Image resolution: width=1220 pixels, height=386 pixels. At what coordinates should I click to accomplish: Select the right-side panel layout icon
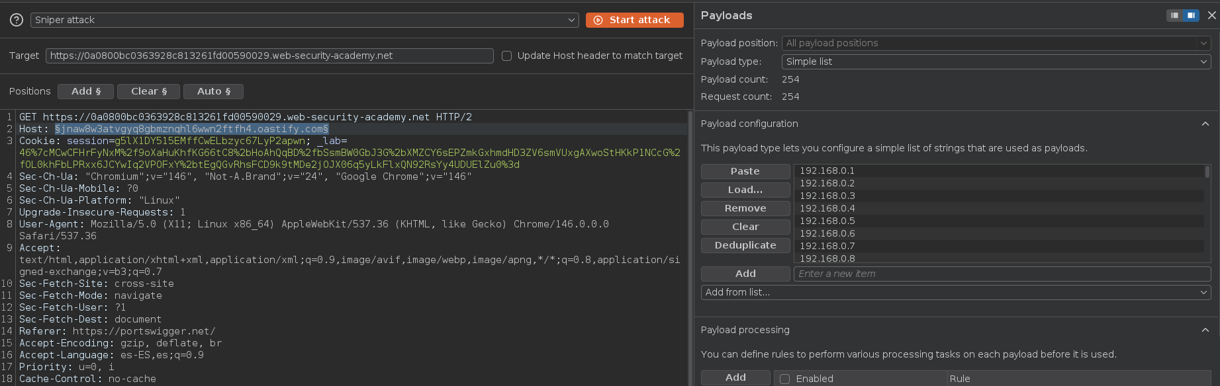[x=1191, y=15]
